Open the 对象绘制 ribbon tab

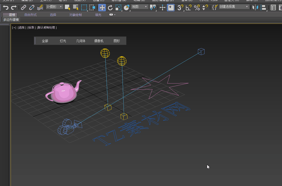(76, 15)
